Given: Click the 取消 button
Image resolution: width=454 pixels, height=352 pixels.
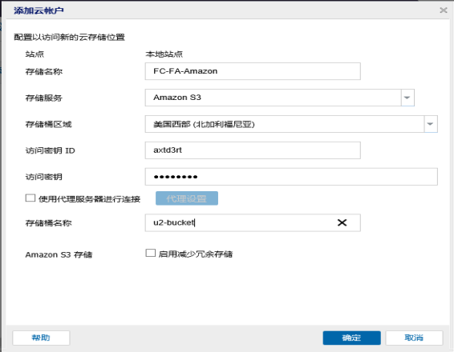Looking at the screenshot, I should [x=414, y=338].
